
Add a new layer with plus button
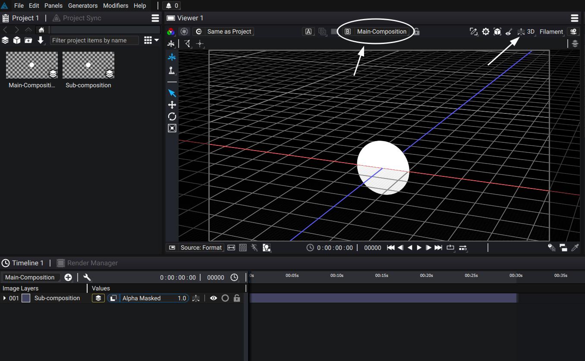pyautogui.click(x=68, y=277)
